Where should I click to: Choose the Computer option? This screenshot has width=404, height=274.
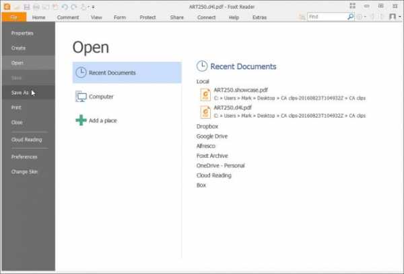(x=127, y=97)
